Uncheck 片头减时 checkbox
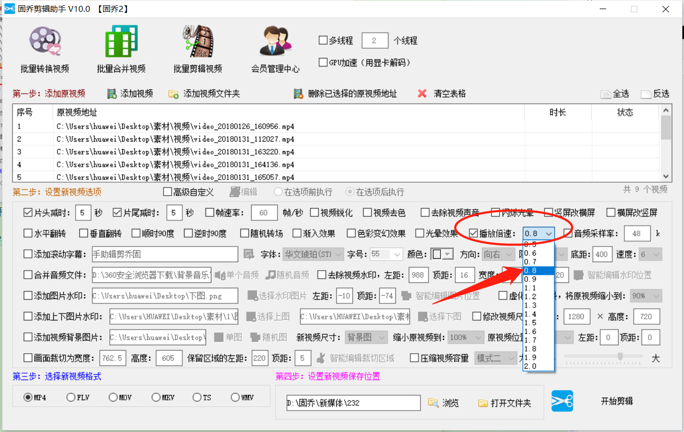Screen dimensions: 684x432 point(28,213)
